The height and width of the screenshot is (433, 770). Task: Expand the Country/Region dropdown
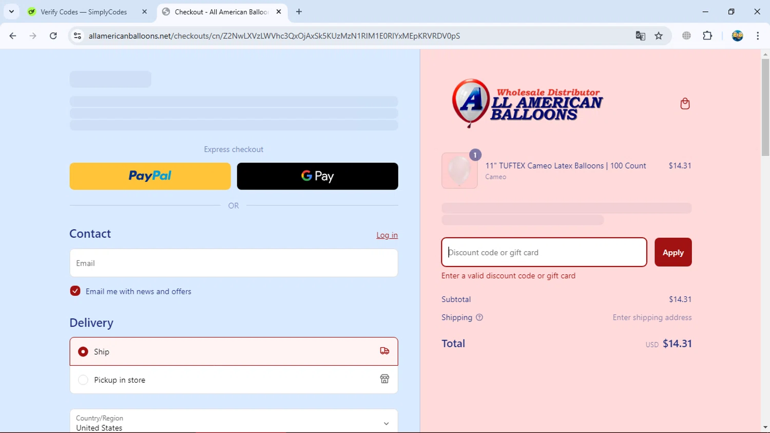[x=234, y=422]
